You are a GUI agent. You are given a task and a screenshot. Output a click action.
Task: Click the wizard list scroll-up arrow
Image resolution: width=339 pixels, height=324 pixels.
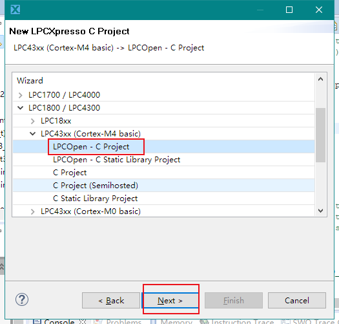tap(321, 80)
